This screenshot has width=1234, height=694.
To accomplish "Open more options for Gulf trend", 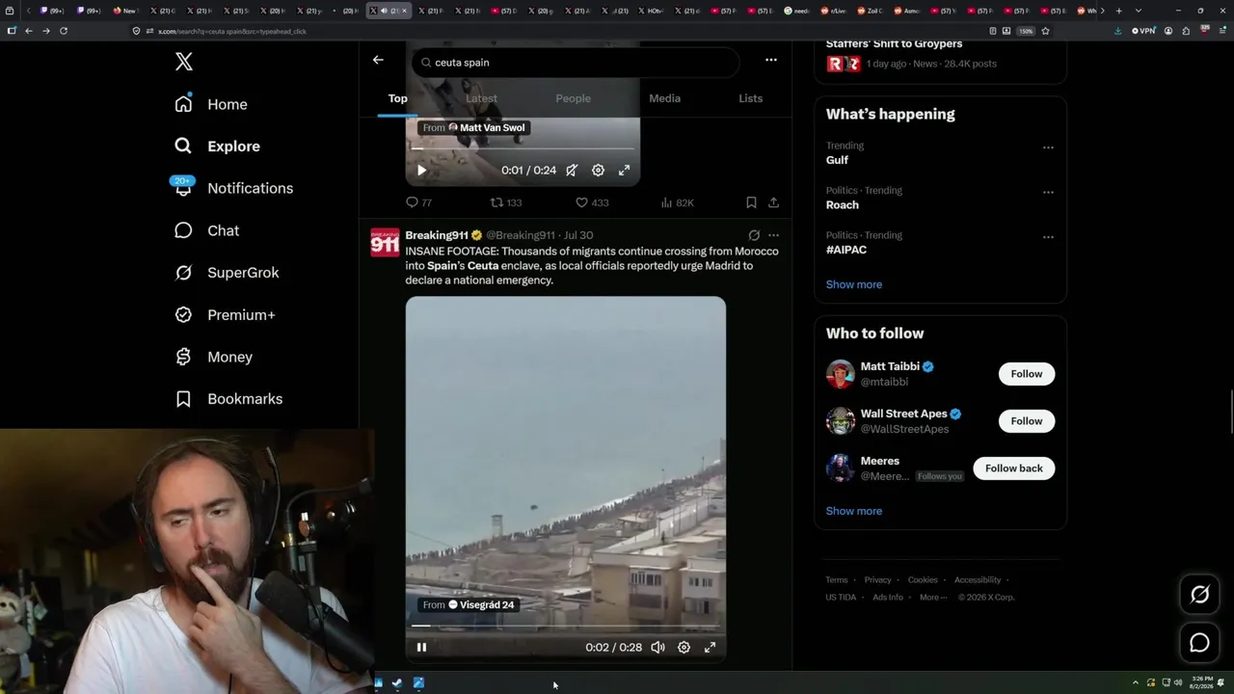I will click(1048, 147).
